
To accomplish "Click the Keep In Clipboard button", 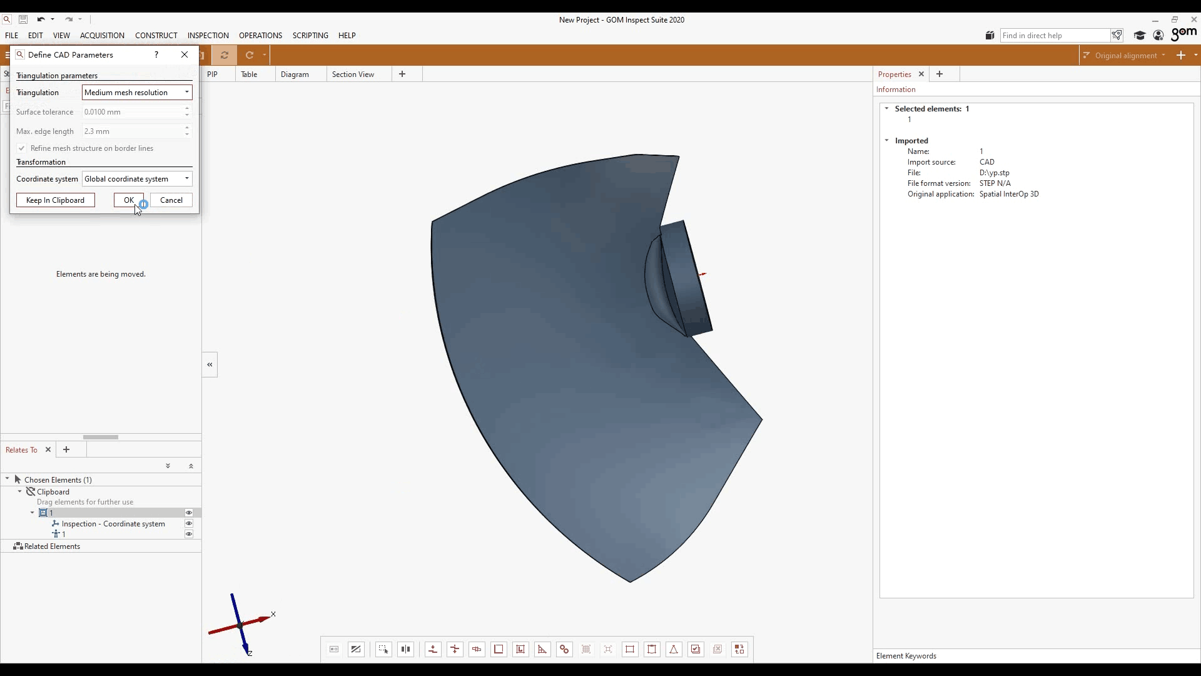I will [55, 200].
